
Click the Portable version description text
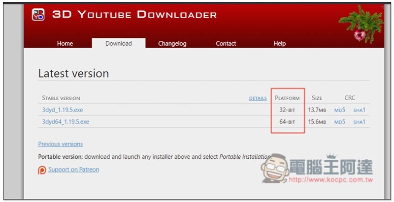[155, 157]
